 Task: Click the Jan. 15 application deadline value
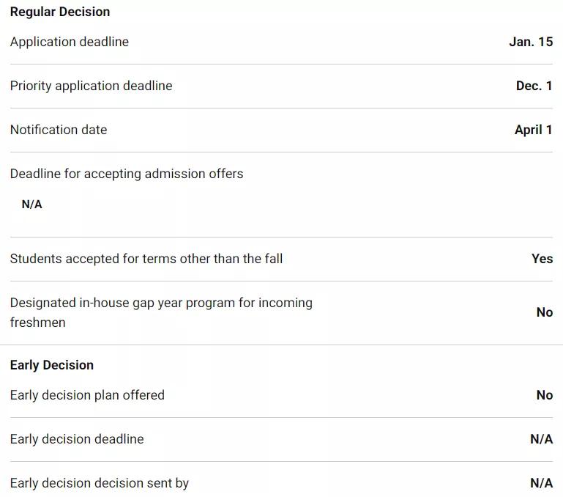531,42
